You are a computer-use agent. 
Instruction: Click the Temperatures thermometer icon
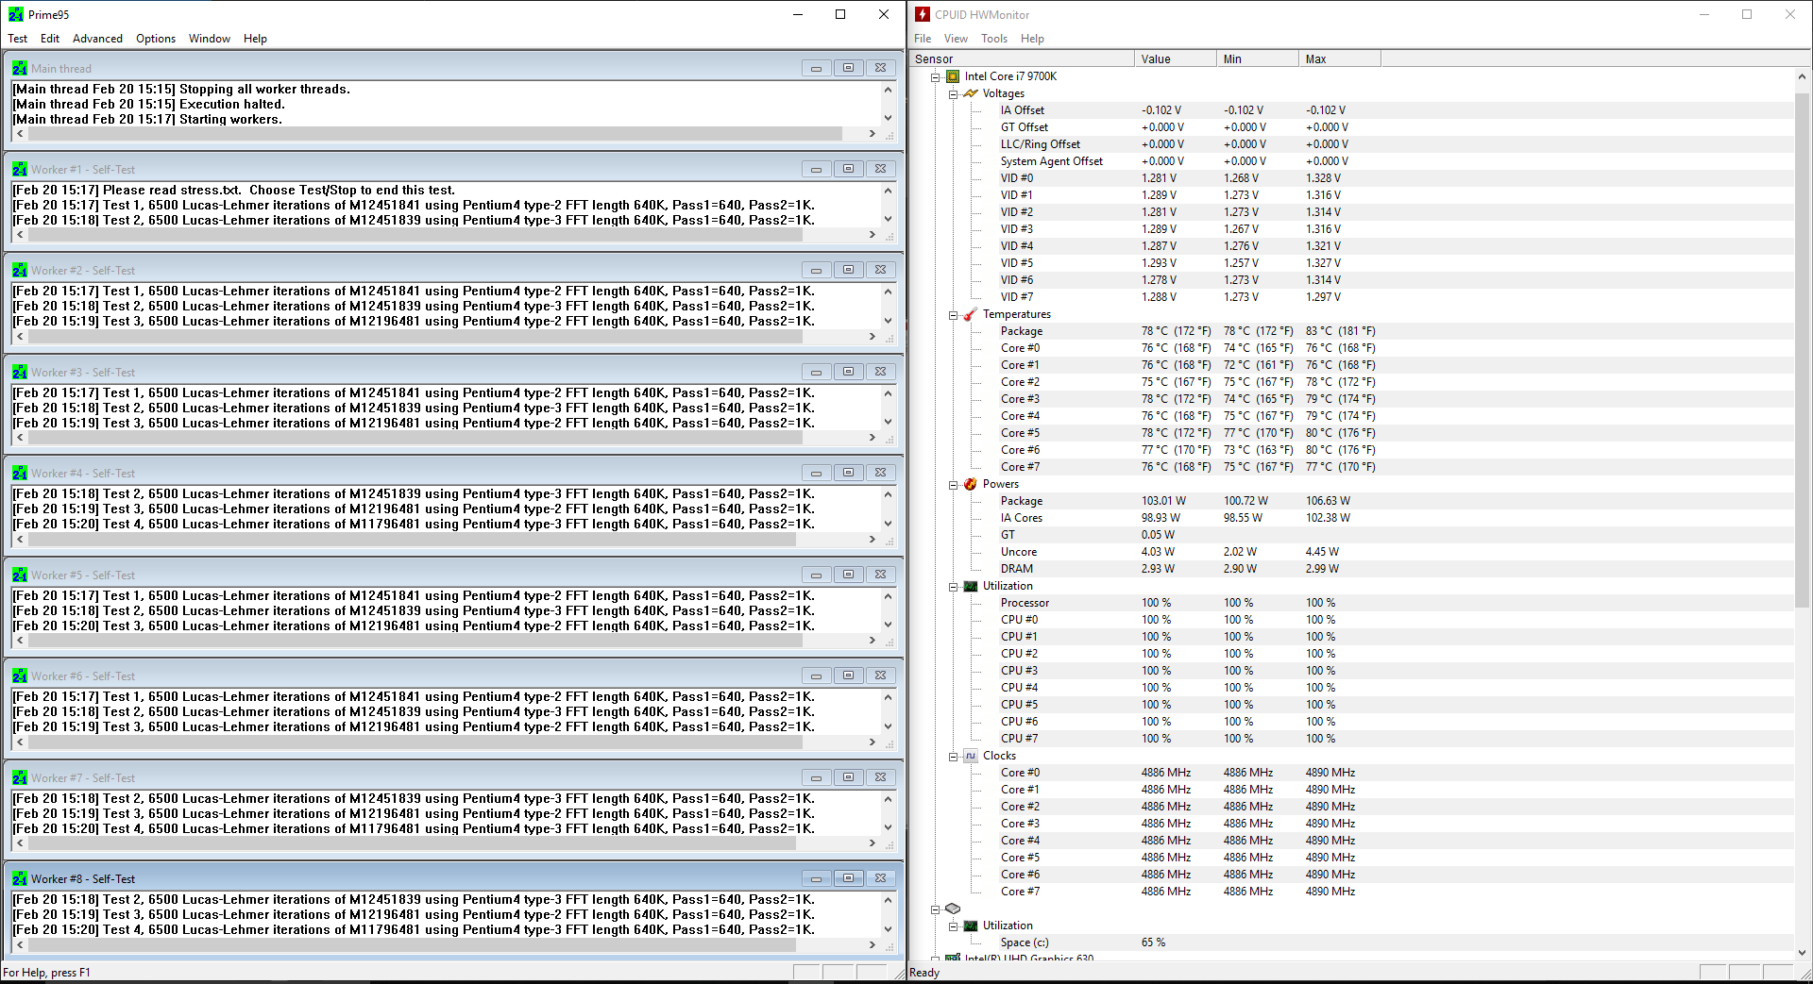click(x=971, y=314)
